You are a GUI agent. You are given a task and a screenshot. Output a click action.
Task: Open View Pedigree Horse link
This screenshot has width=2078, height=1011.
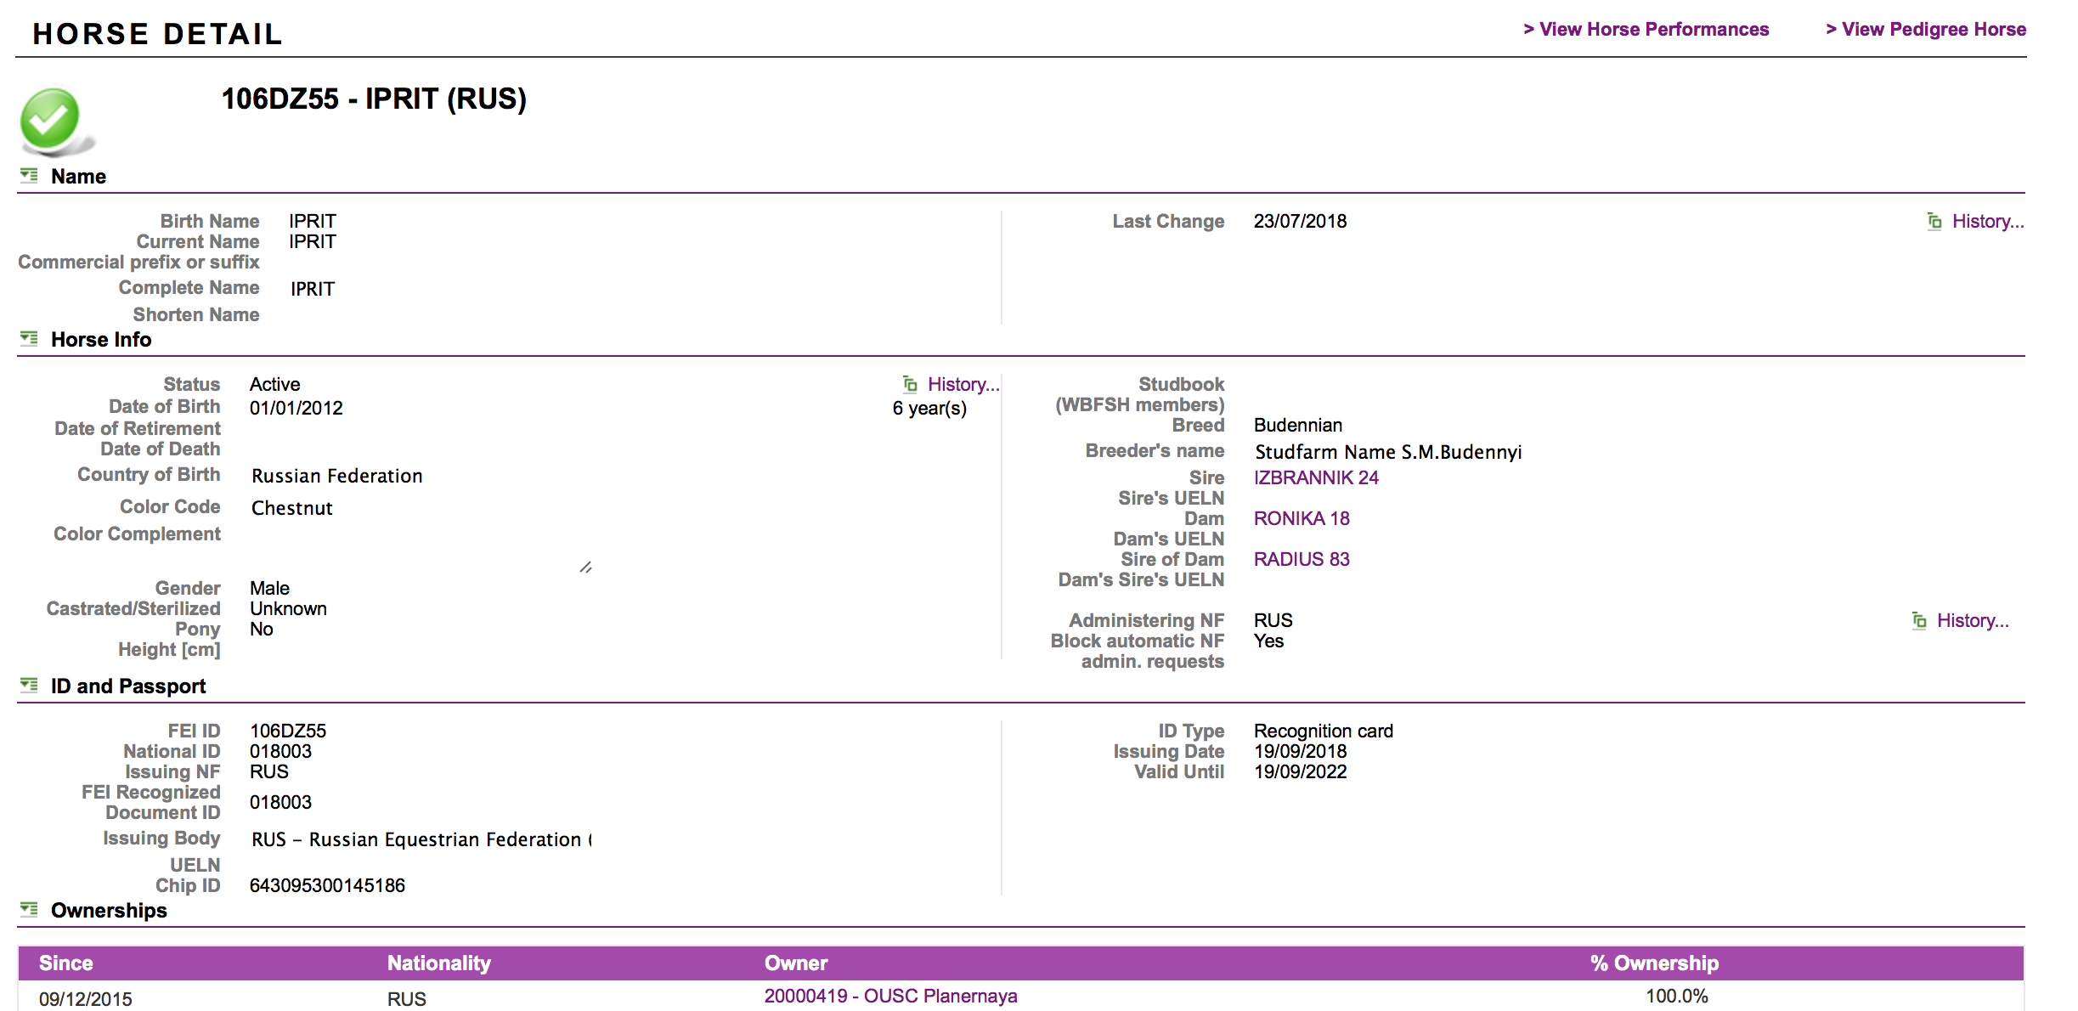[1925, 30]
